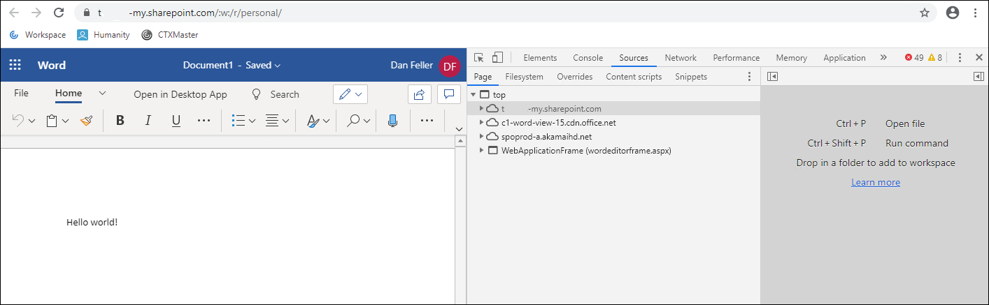Open more ribbon options ellipsis after Dictate

pos(427,121)
